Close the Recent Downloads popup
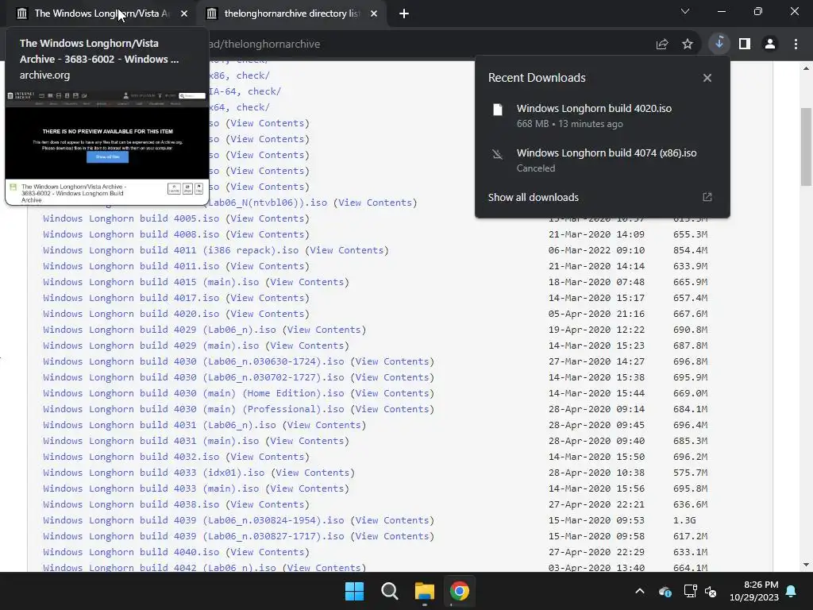This screenshot has height=610, width=813. (x=707, y=78)
